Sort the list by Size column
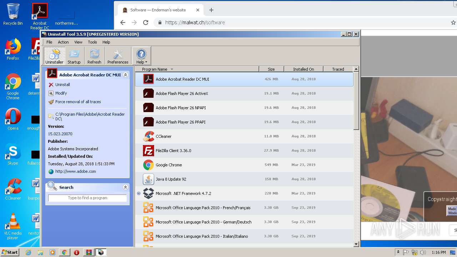Viewport: 457px width, 257px height. [x=271, y=69]
